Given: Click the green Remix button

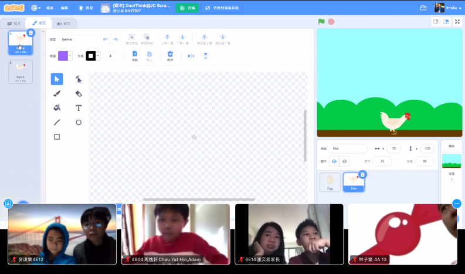Looking at the screenshot, I should (188, 8).
